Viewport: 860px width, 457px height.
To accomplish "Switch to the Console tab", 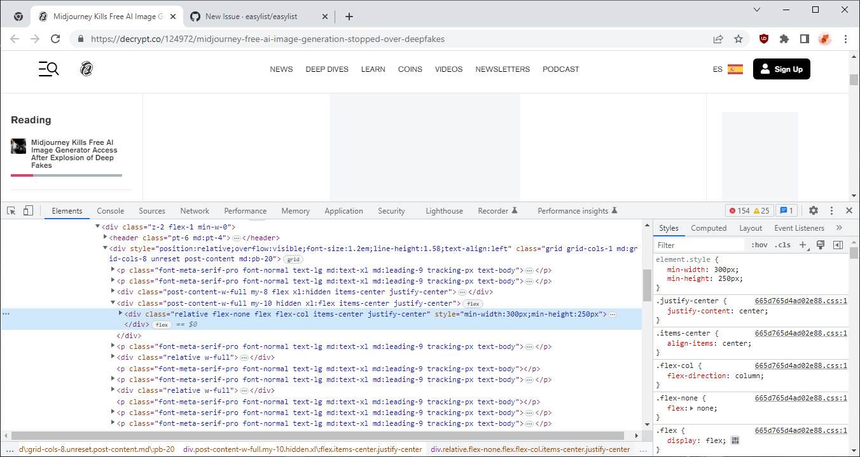I will (111, 211).
